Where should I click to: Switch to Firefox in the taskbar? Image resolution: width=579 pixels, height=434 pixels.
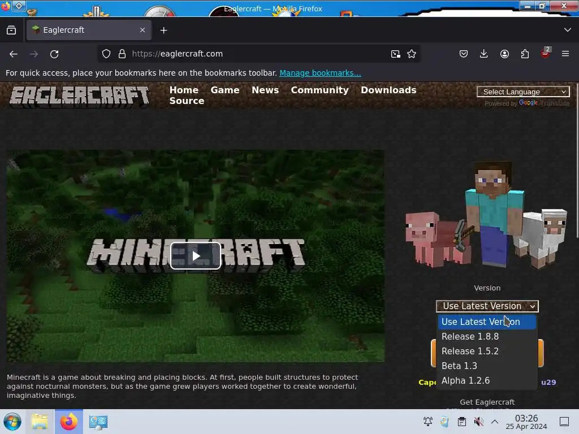[69, 422]
